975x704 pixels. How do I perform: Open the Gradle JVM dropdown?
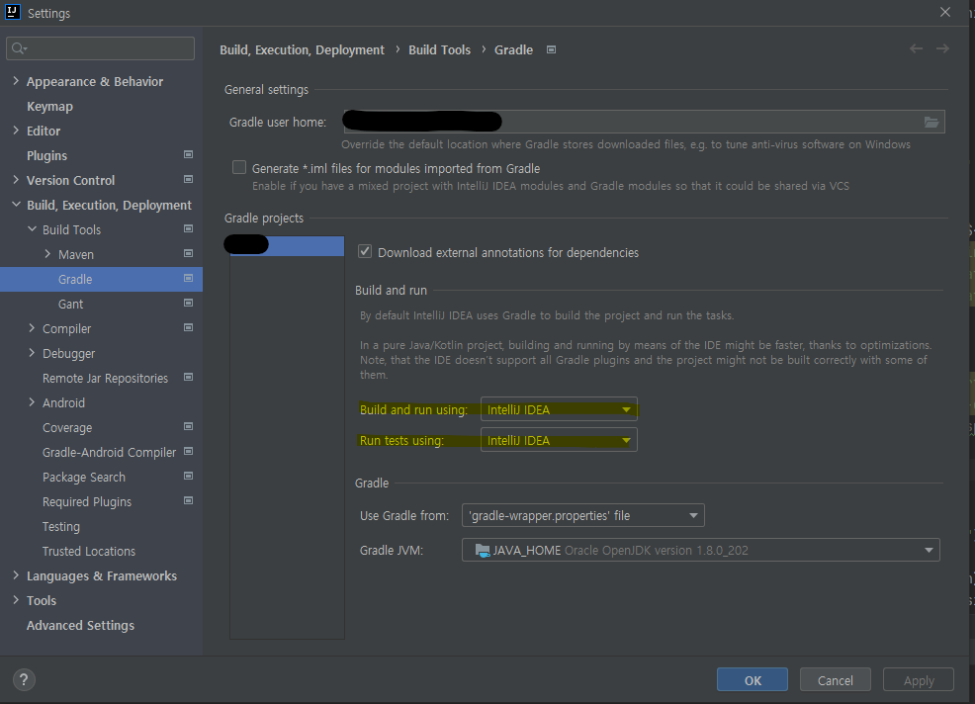tap(701, 551)
